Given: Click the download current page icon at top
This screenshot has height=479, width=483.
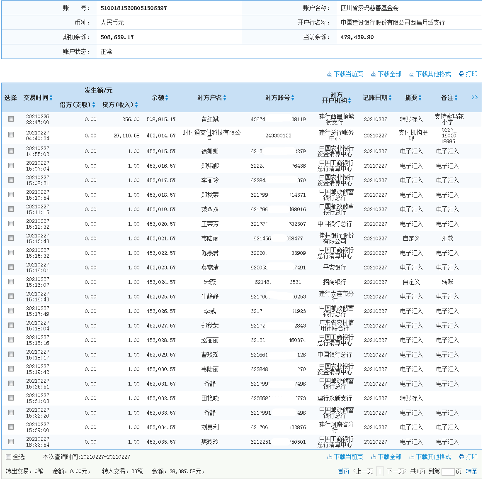Looking at the screenshot, I should 345,74.
